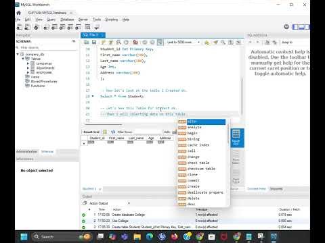The width and height of the screenshot is (325, 243).
Task: Expand the companies table node
Action: click(28, 63)
